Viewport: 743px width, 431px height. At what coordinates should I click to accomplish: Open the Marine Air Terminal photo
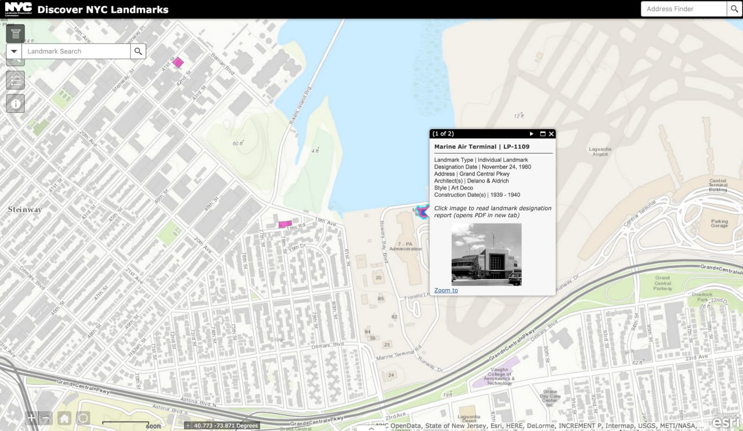486,254
